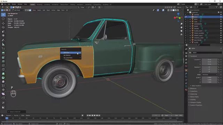Hide the DOOR object with eye icon

221,26
